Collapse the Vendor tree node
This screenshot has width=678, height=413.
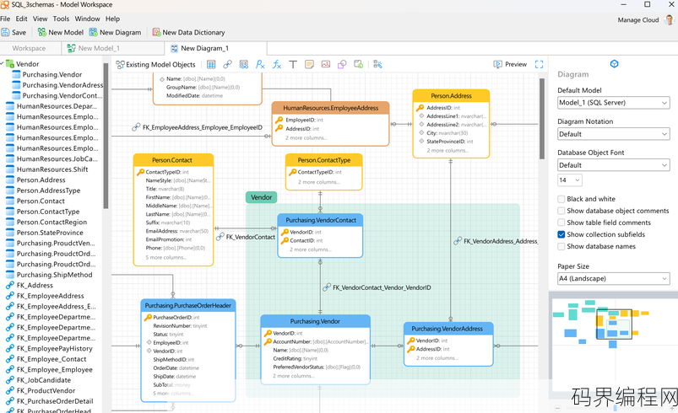(x=3, y=64)
